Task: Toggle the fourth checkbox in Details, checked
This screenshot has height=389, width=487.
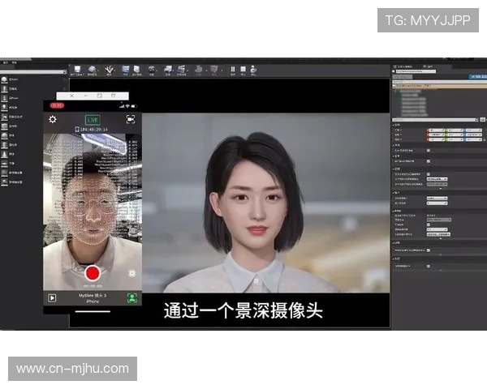Action: 429,224
